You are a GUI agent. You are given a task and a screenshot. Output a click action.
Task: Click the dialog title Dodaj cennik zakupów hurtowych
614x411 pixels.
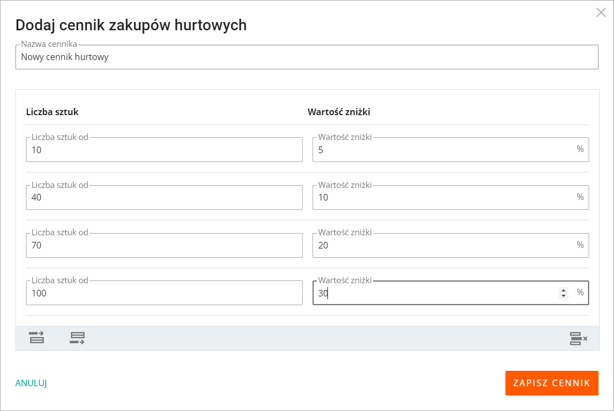[x=131, y=25]
